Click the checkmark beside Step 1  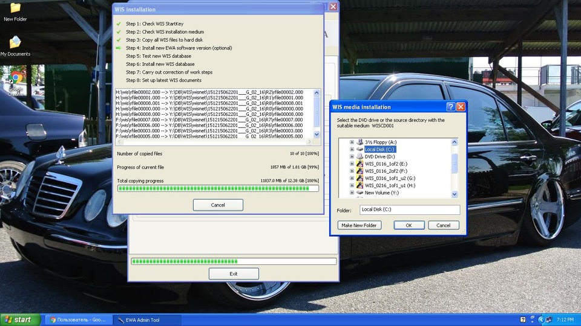(119, 24)
